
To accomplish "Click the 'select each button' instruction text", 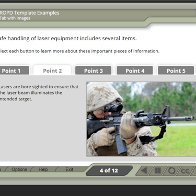I will 79,51.
